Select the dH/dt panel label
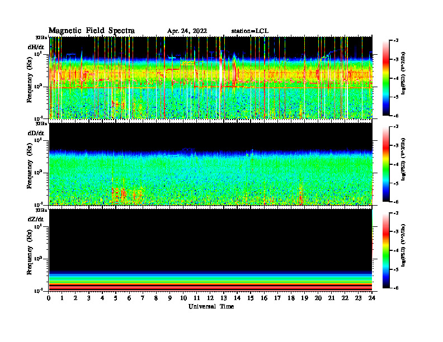The width and height of the screenshot is (443, 342). pyautogui.click(x=36, y=47)
